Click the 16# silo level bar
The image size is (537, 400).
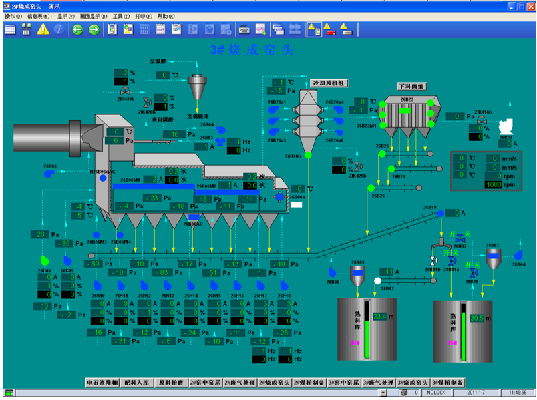click(x=367, y=329)
